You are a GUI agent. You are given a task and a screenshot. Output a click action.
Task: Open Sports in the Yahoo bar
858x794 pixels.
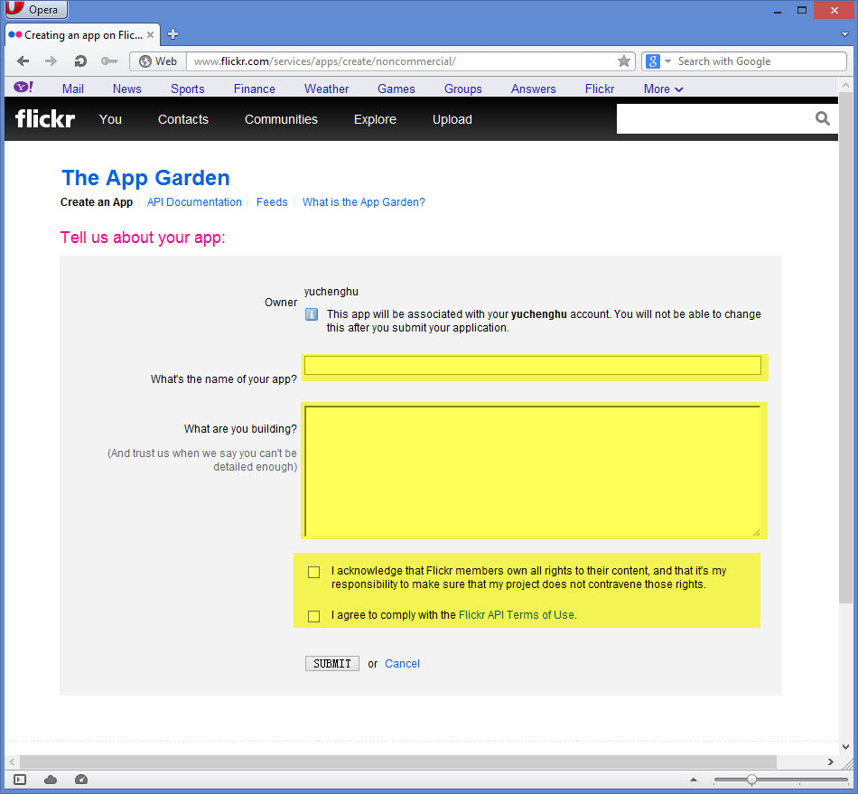click(x=188, y=89)
